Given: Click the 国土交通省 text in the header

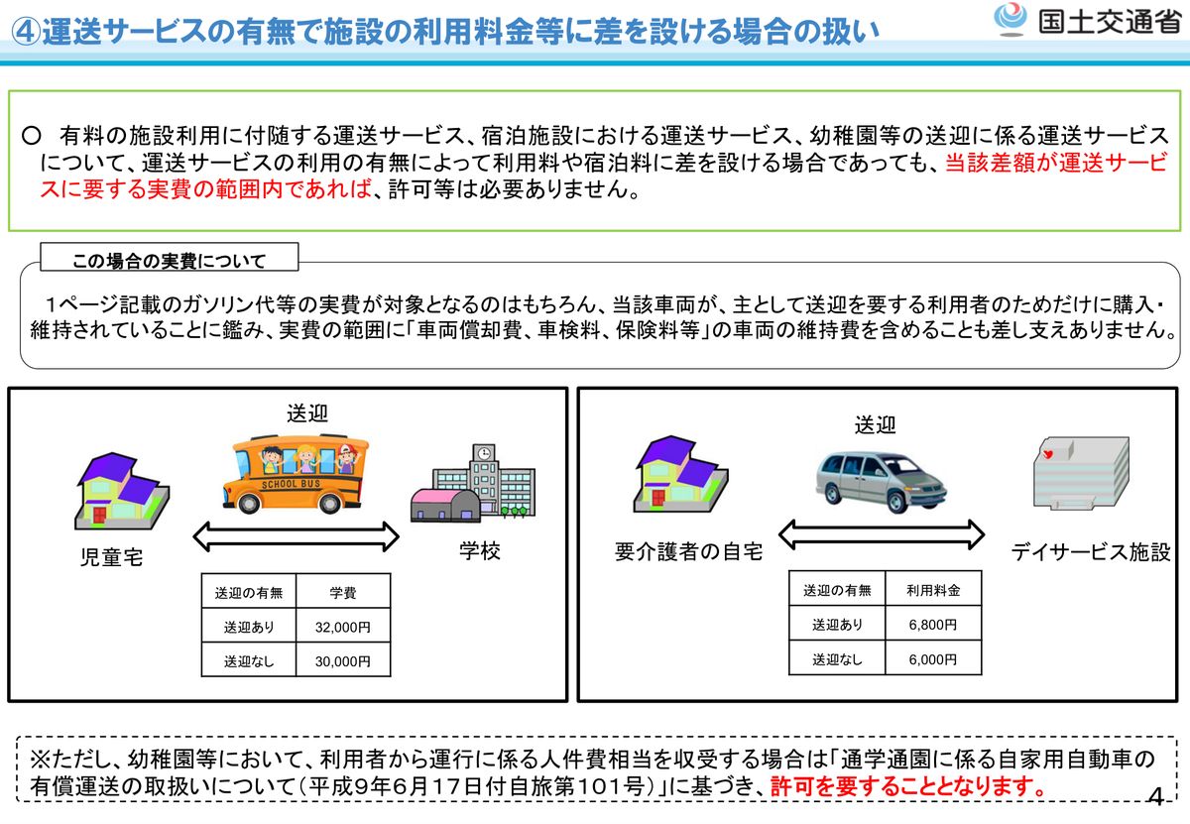Looking at the screenshot, I should (x=1110, y=21).
